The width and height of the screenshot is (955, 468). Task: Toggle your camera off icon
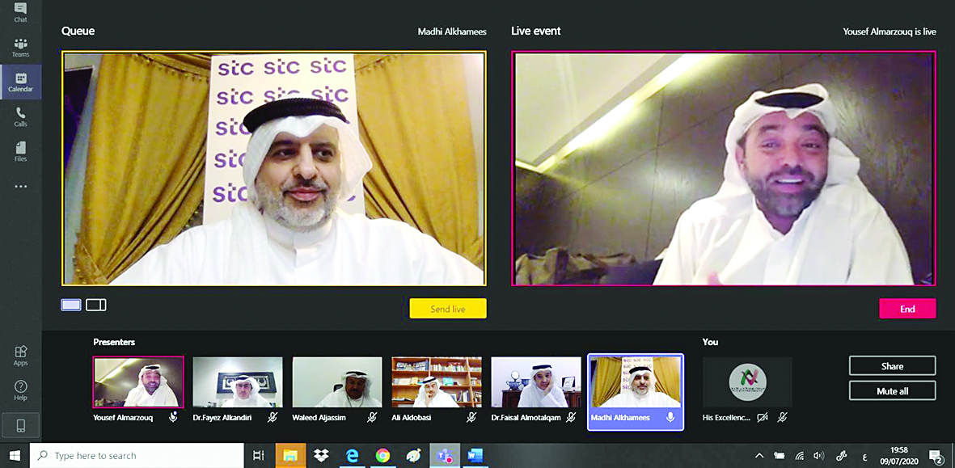click(x=762, y=417)
